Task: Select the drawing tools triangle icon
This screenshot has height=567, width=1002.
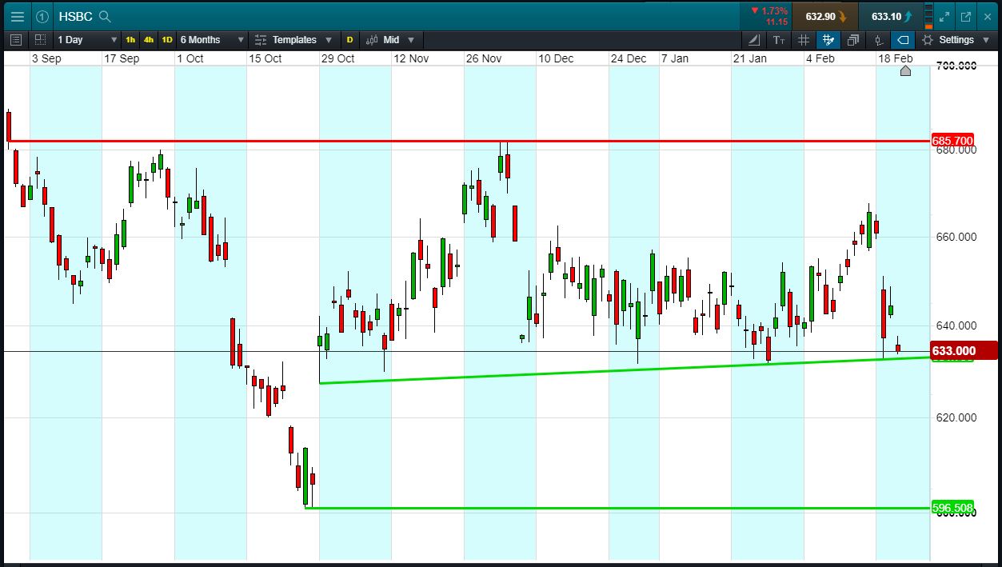Action: pyautogui.click(x=755, y=39)
